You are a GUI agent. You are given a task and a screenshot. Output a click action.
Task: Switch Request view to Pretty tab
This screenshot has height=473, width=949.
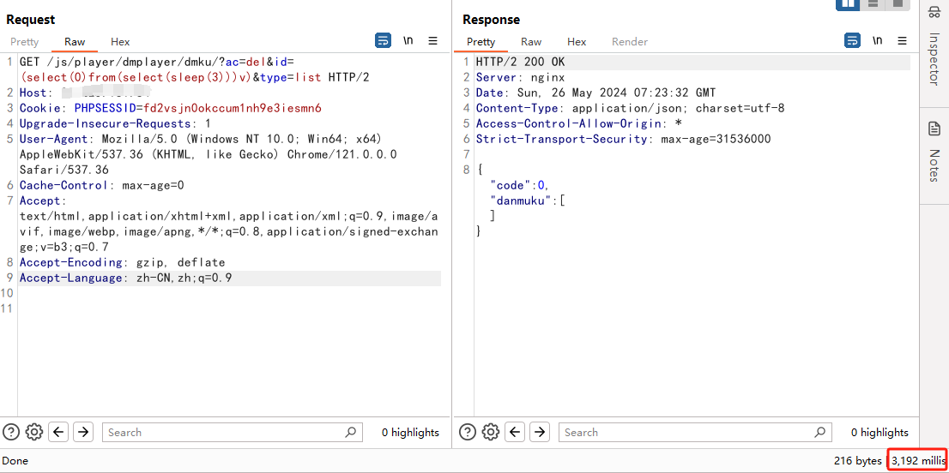[24, 42]
